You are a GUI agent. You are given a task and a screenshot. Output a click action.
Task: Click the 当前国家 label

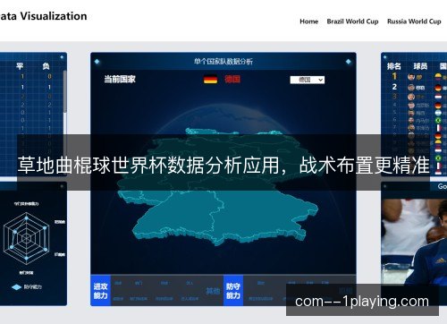(120, 80)
